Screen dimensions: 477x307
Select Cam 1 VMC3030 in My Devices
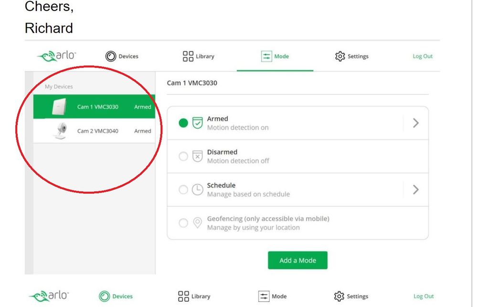[x=95, y=107]
